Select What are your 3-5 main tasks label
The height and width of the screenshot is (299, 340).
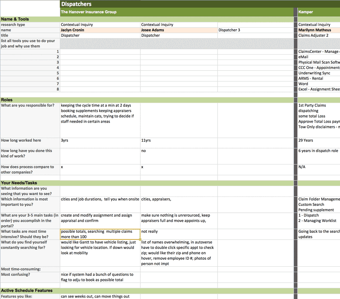point(30,221)
